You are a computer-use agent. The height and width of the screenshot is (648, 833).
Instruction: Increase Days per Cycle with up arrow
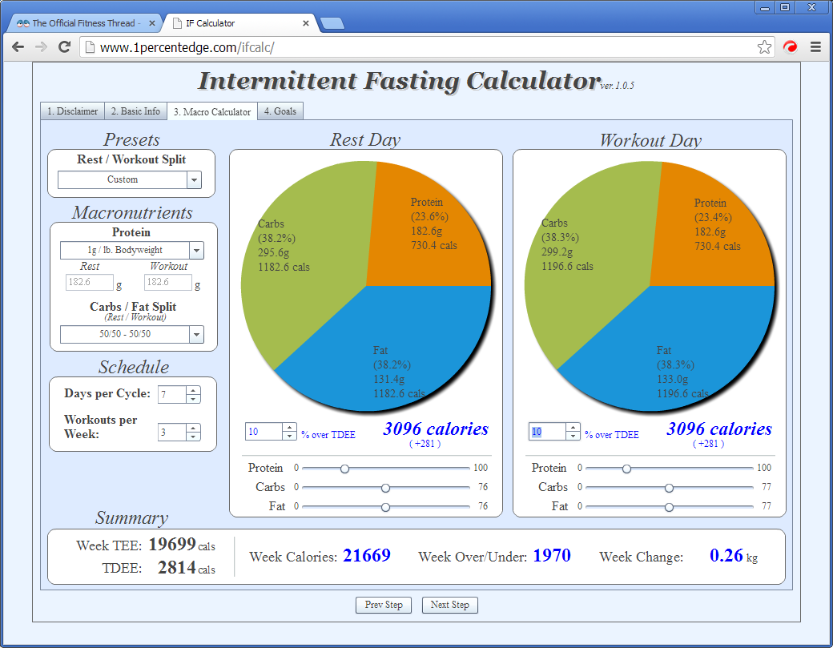(x=193, y=390)
